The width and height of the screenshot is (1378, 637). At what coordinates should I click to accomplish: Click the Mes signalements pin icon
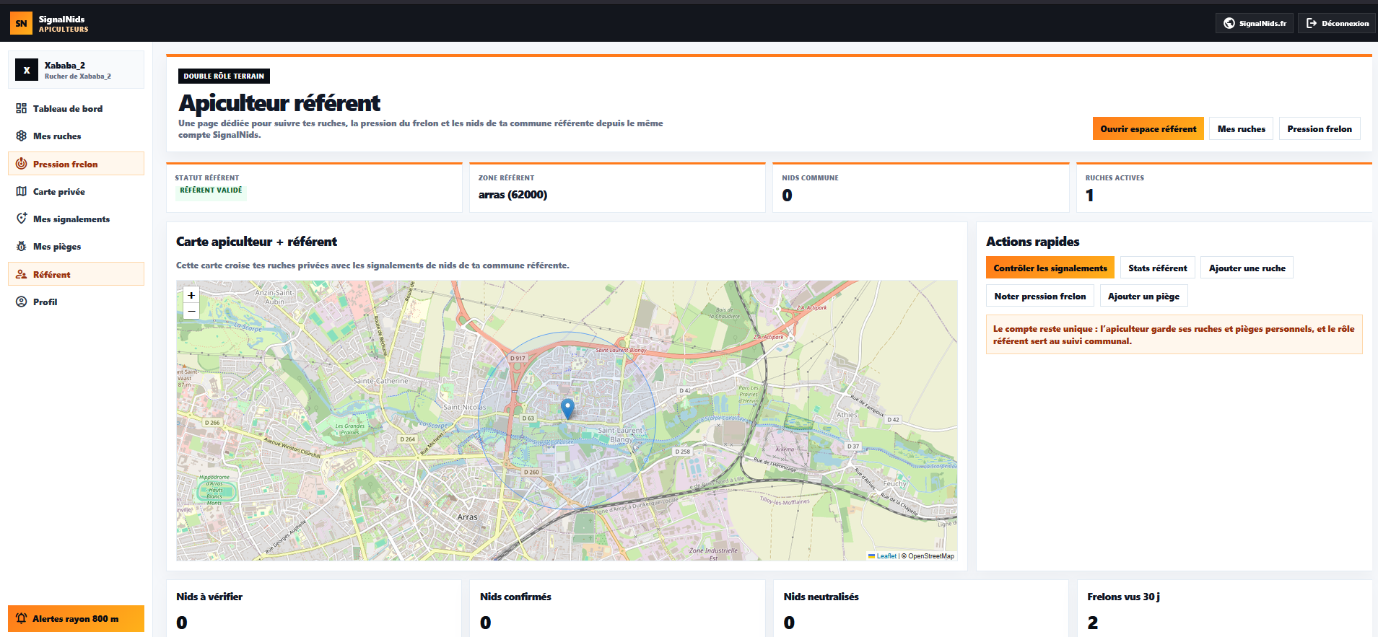[22, 219]
